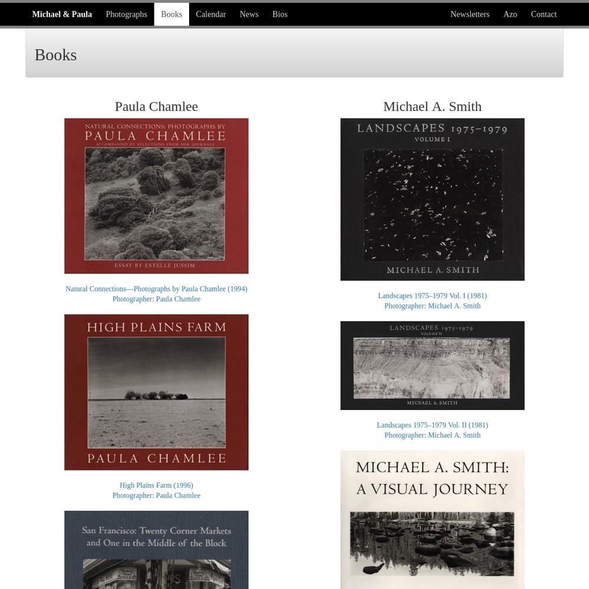589x589 pixels.
Task: Go to the Azo page
Action: point(510,14)
